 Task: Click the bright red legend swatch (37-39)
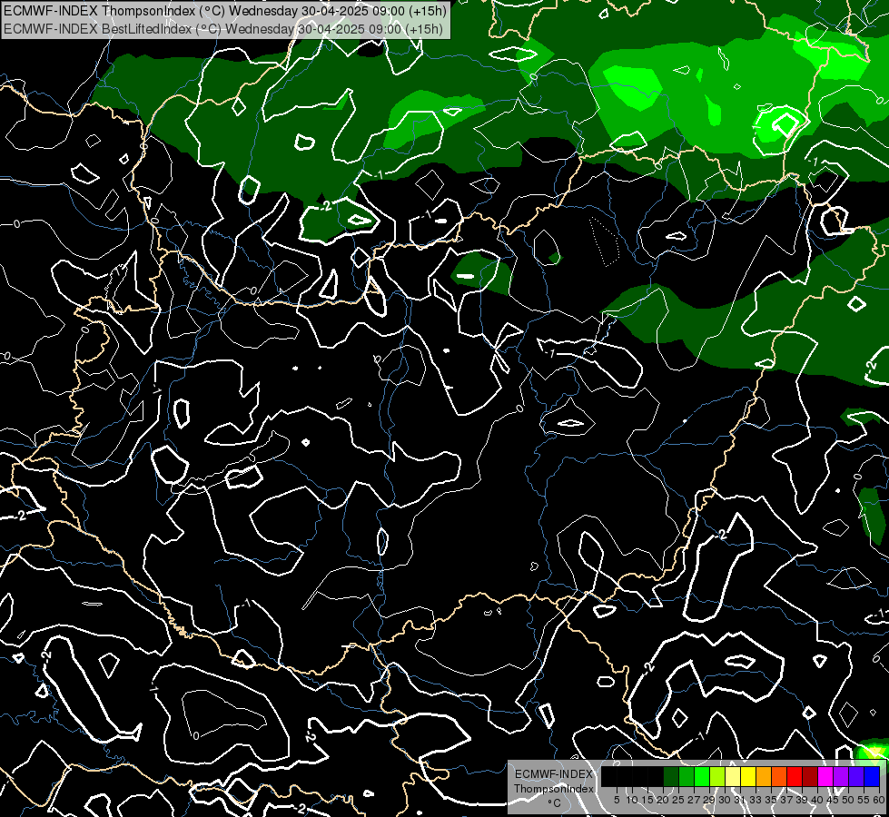point(795,777)
